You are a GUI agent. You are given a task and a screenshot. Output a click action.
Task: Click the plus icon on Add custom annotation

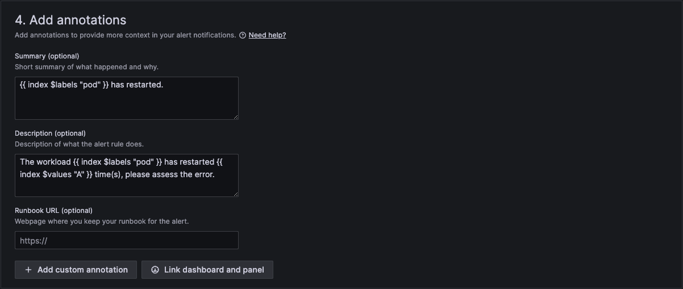[28, 270]
